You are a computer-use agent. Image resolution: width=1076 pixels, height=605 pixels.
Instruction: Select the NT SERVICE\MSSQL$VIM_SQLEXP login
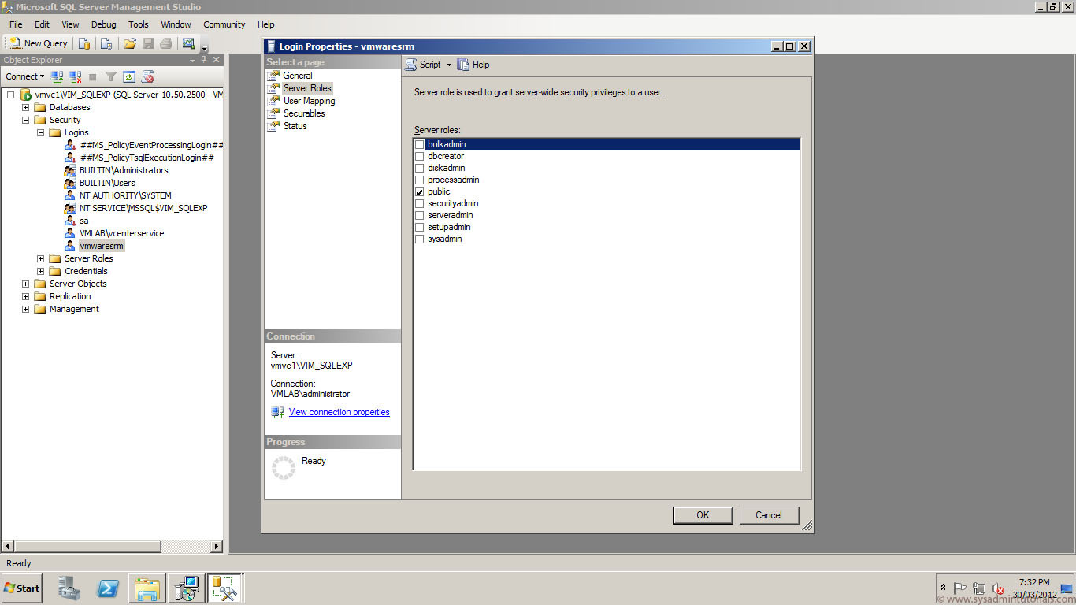click(143, 208)
